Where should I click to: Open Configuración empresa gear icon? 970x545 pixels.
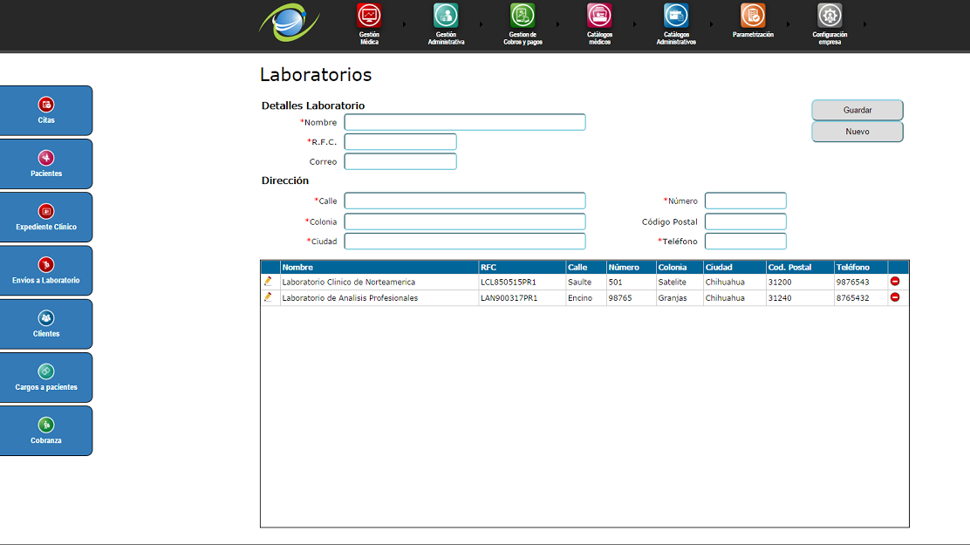830,16
